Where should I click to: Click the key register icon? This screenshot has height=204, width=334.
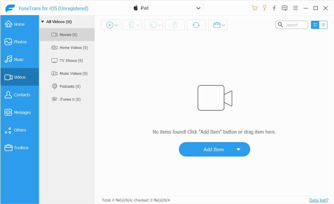pos(264,8)
